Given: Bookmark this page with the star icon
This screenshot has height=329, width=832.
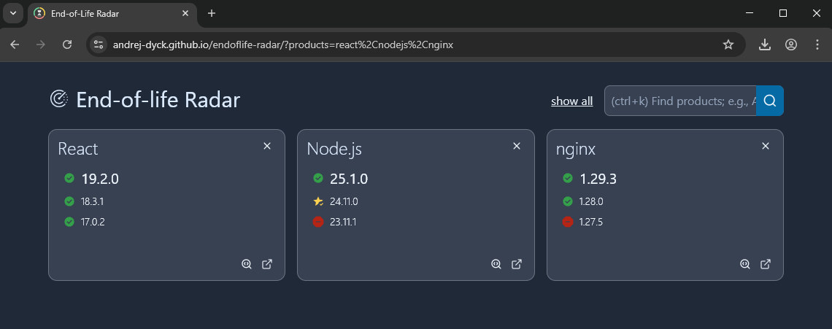Looking at the screenshot, I should [728, 44].
